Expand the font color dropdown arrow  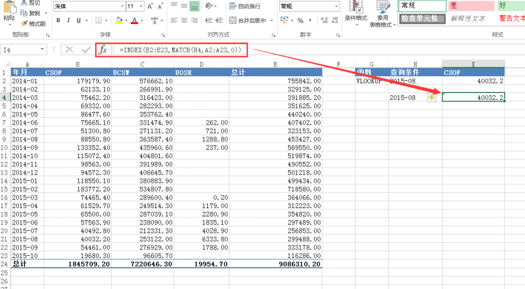[142, 21]
